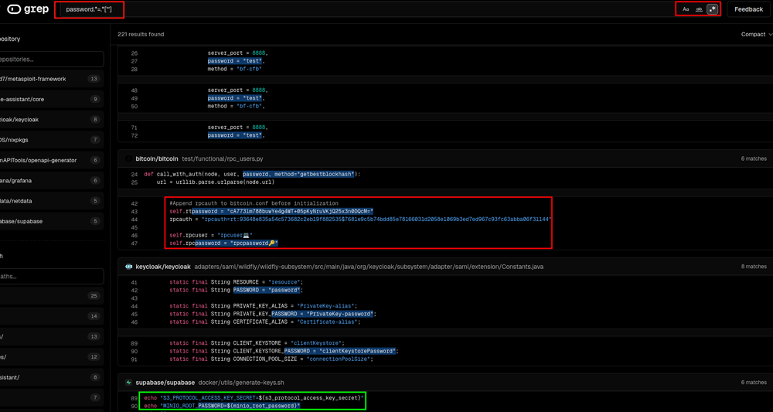773x412 pixels.
Task: Click the supabase result repository icon
Action: (x=128, y=383)
